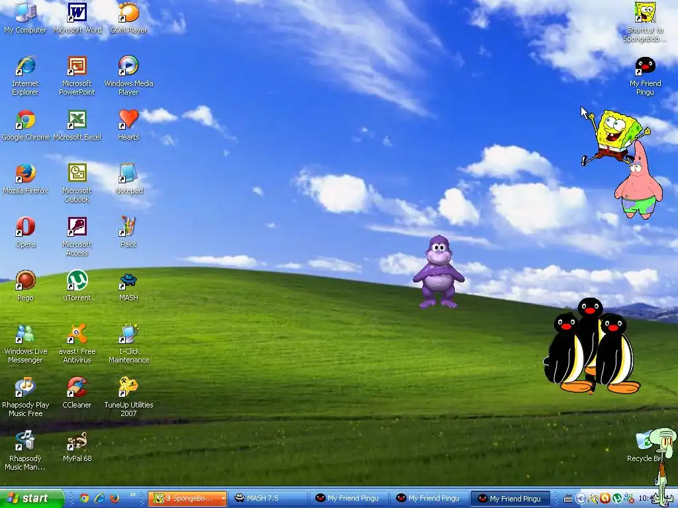Click the Windows Media Player desktop icon
The image size is (678, 508).
[128, 75]
